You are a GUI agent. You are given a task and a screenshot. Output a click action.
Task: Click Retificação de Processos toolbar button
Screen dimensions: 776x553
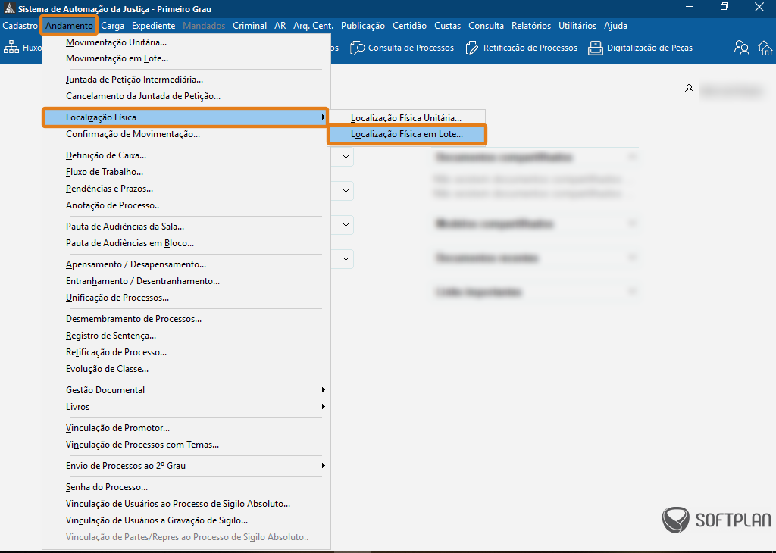pyautogui.click(x=521, y=48)
